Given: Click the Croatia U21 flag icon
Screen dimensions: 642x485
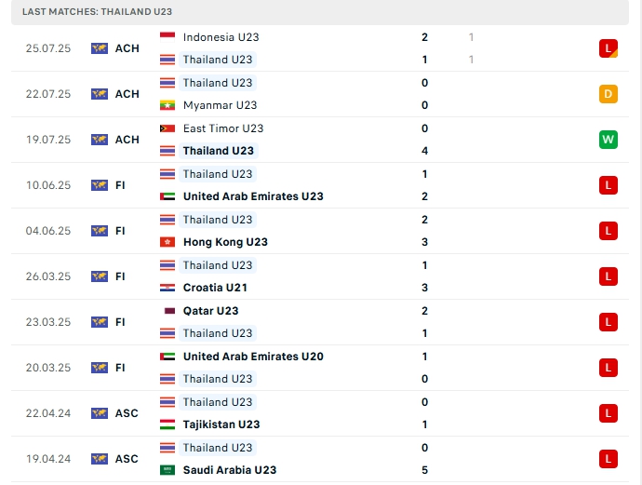Looking at the screenshot, I should pyautogui.click(x=167, y=288).
